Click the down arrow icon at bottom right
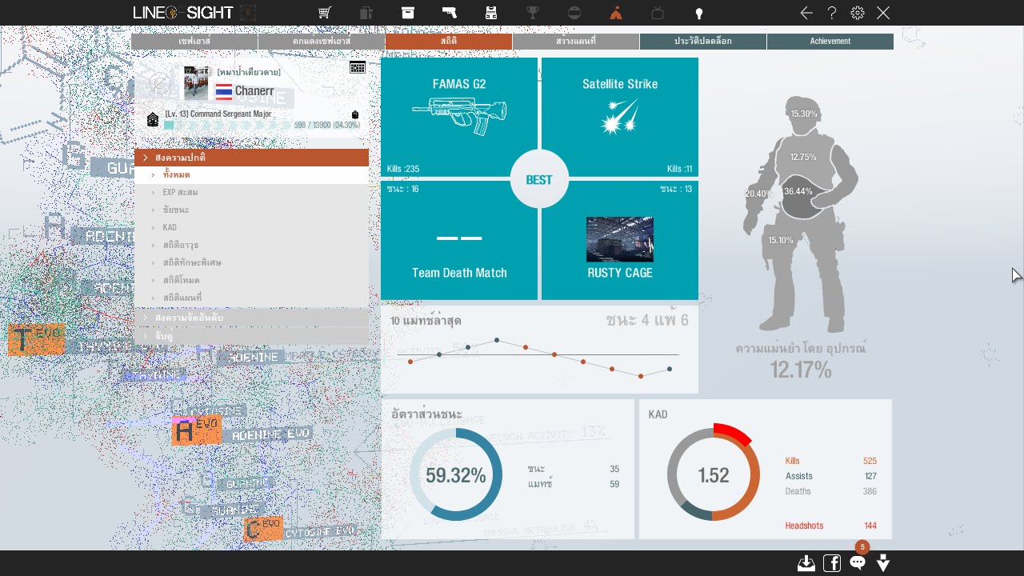 click(x=883, y=563)
